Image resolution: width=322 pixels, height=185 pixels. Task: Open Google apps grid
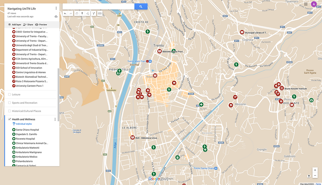click(x=306, y=4)
